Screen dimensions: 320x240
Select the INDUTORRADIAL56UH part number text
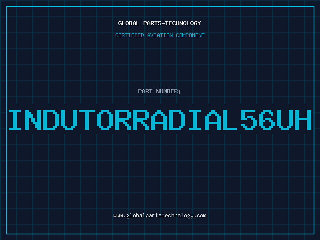(x=160, y=120)
